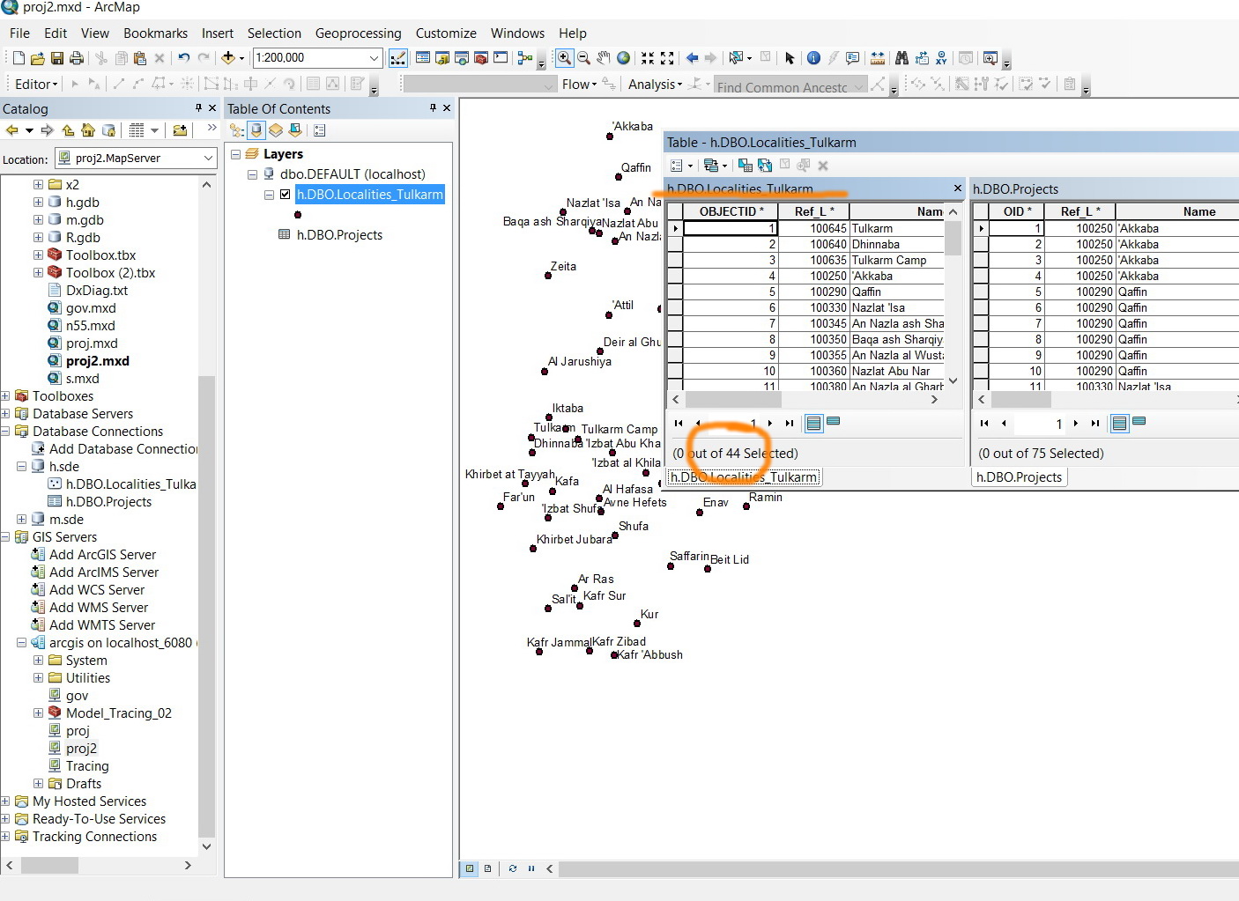
Task: Open the Python window icon
Action: pos(501,58)
